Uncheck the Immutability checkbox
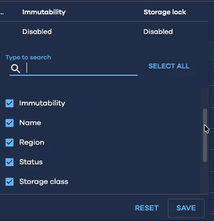214x221 pixels. [x=10, y=103]
